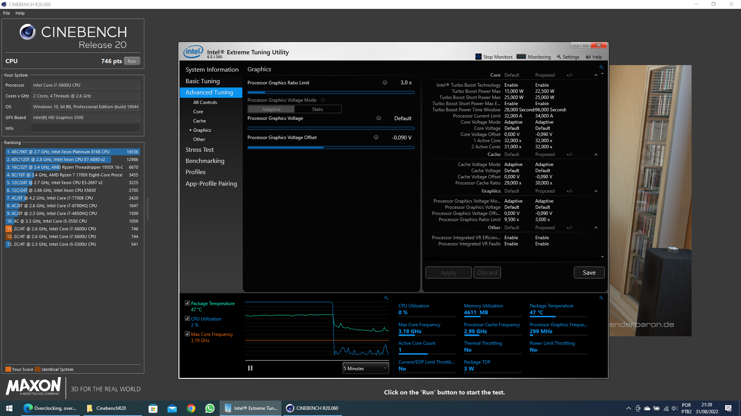Image resolution: width=741 pixels, height=416 pixels.
Task: Click wrench icon above the Core settings table
Action: 601,67
